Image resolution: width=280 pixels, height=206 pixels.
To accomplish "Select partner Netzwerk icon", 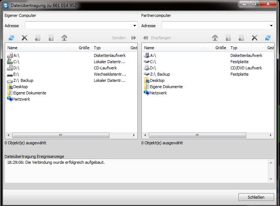I will [147, 93].
